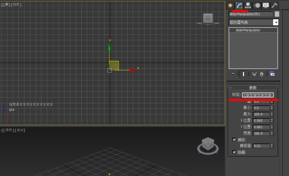Image resolution: width=289 pixels, height=176 pixels.
Task: Click the 最大 spinner arrows
Action: coord(272,114)
